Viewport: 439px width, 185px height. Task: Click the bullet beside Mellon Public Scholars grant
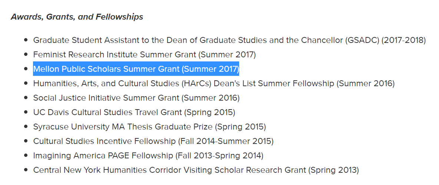(26, 69)
